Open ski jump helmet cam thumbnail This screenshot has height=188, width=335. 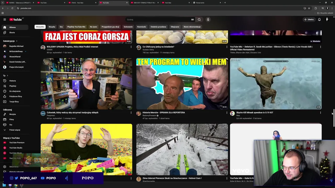182,149
